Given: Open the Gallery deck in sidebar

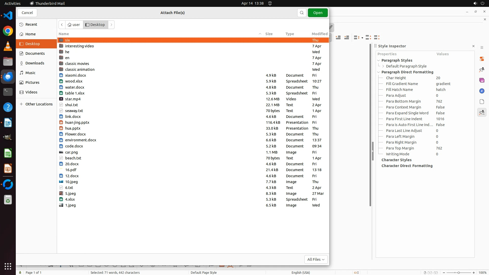Looking at the screenshot, I should pyautogui.click(x=482, y=80).
